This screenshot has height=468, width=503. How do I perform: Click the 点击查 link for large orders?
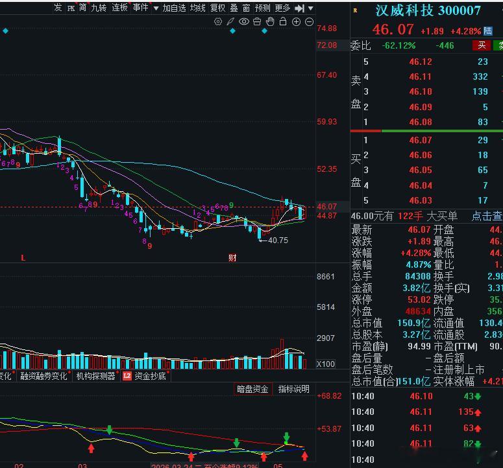coord(487,216)
